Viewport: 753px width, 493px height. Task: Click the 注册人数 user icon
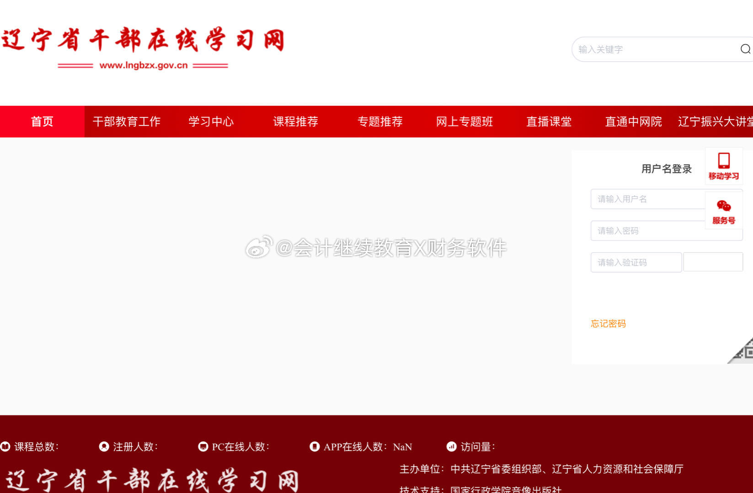coord(104,446)
